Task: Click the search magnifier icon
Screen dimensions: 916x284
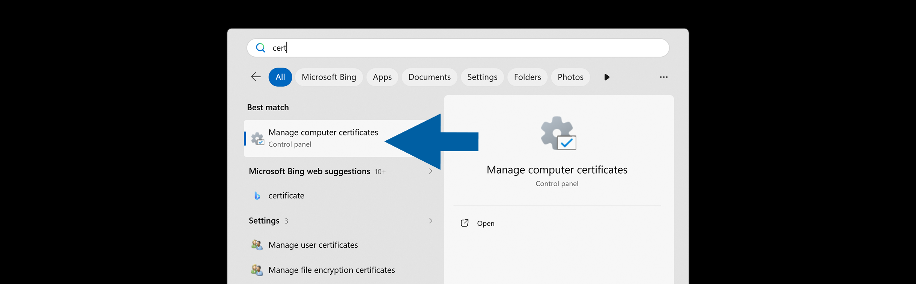Action: [x=260, y=48]
